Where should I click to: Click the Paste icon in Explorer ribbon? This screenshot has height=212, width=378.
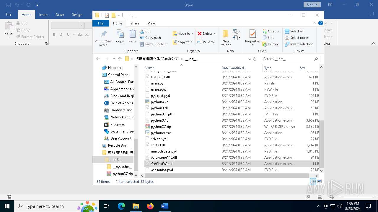[132, 37]
